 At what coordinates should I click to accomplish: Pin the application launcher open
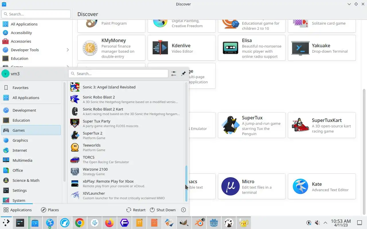tap(183, 74)
